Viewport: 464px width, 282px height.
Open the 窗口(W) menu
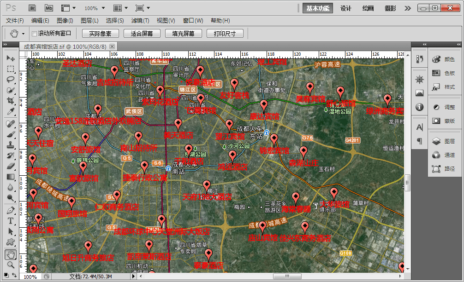193,21
